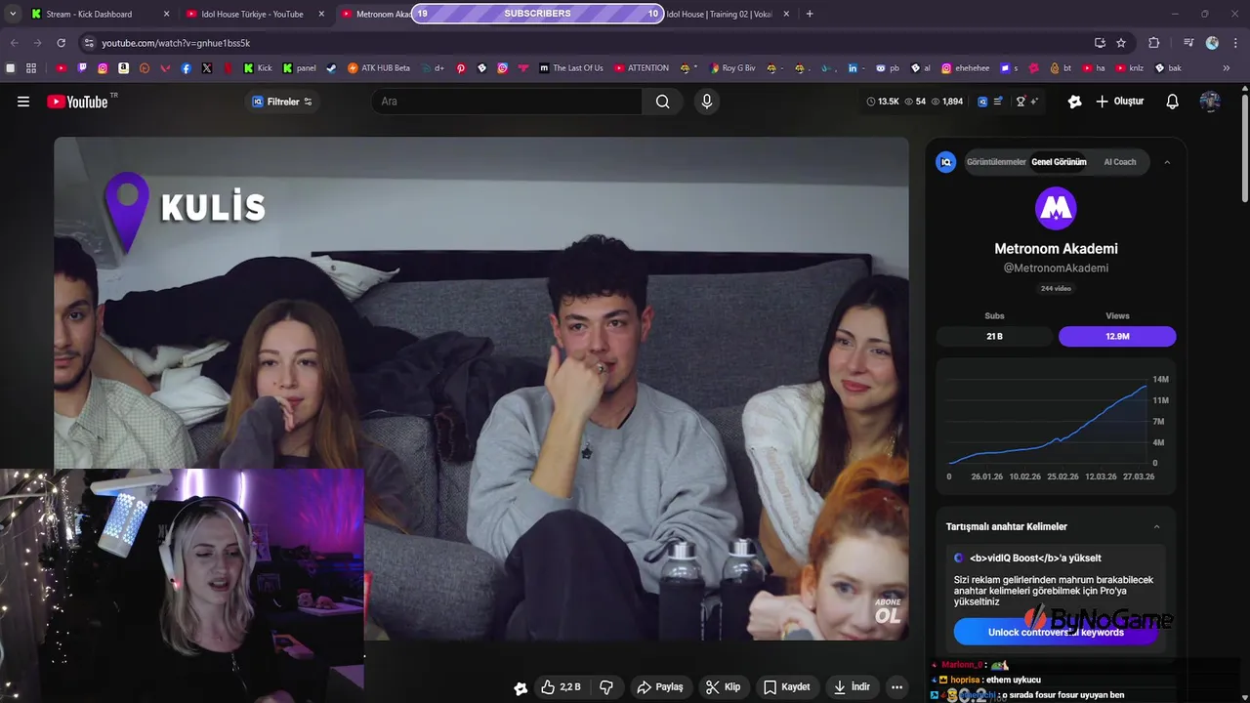1250x703 pixels.
Task: Toggle the Filtreler filter button
Action: point(282,102)
